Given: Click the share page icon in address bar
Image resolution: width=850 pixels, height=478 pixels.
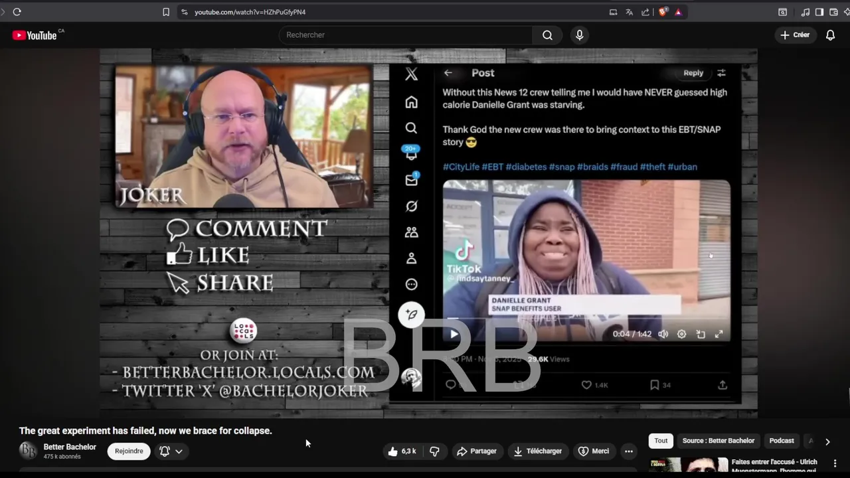Looking at the screenshot, I should (x=645, y=12).
